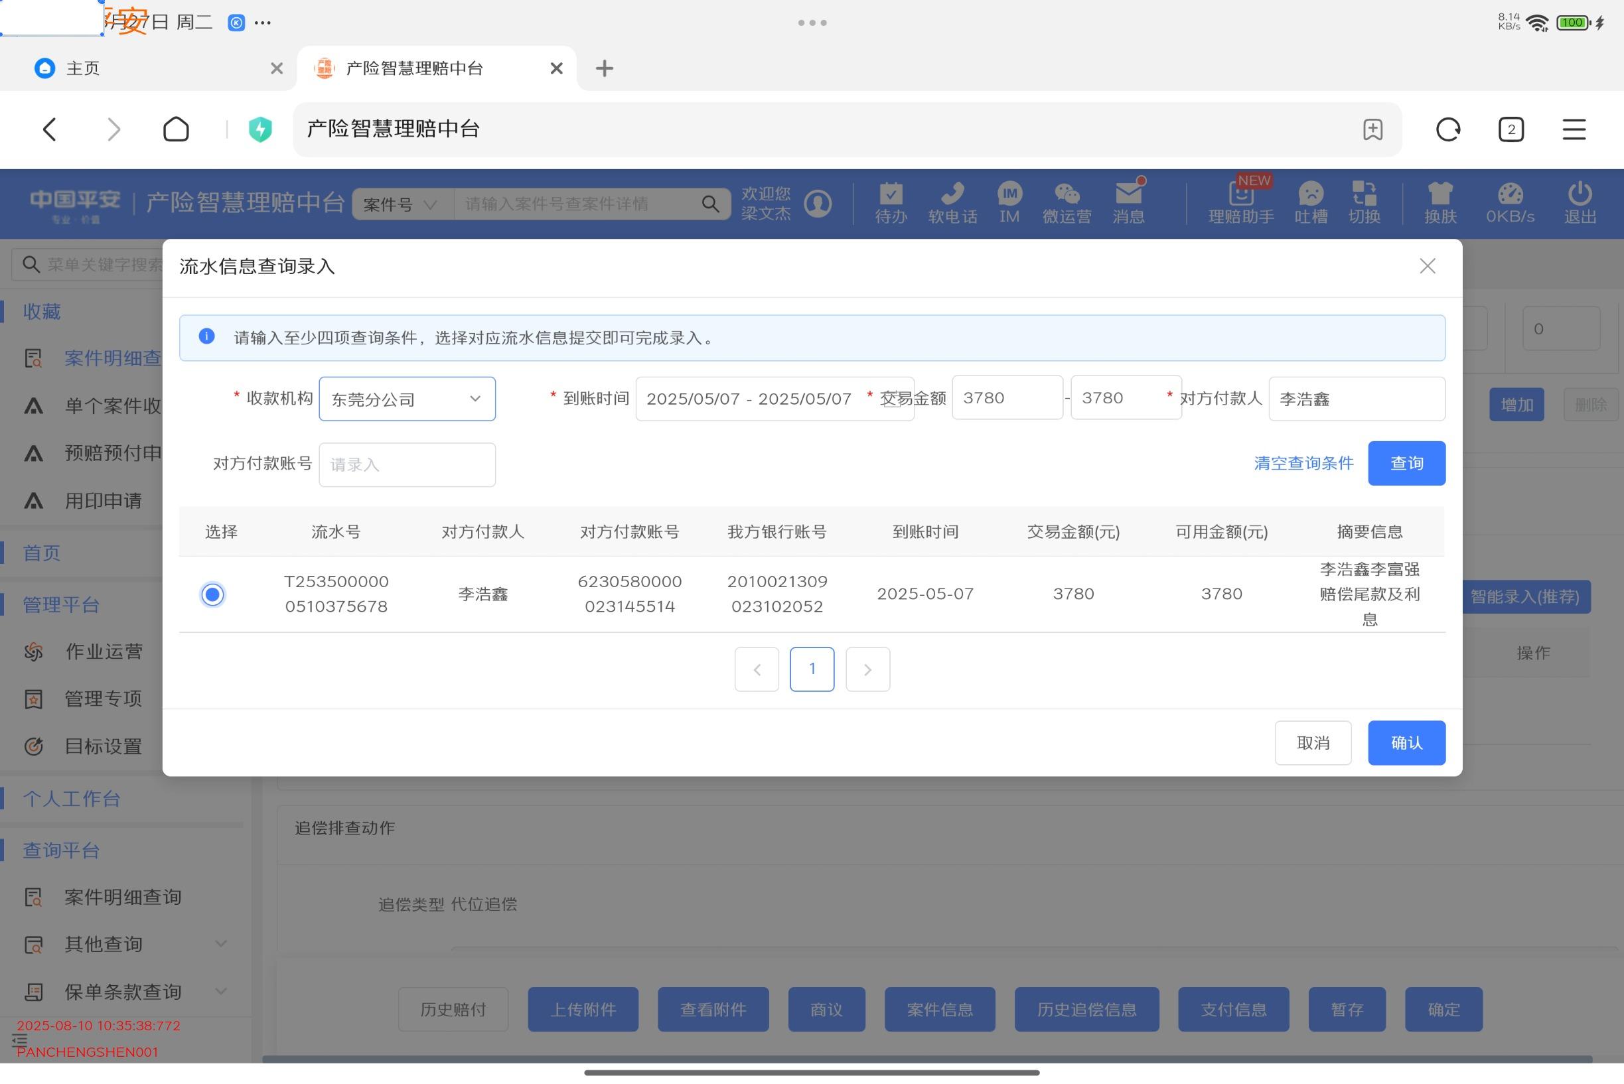Open 收藏 section in the sidebar
The width and height of the screenshot is (1624, 1084).
[x=42, y=312]
